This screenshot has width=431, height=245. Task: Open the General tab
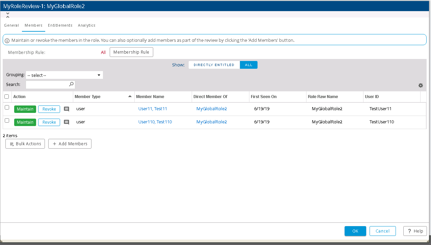pyautogui.click(x=11, y=25)
